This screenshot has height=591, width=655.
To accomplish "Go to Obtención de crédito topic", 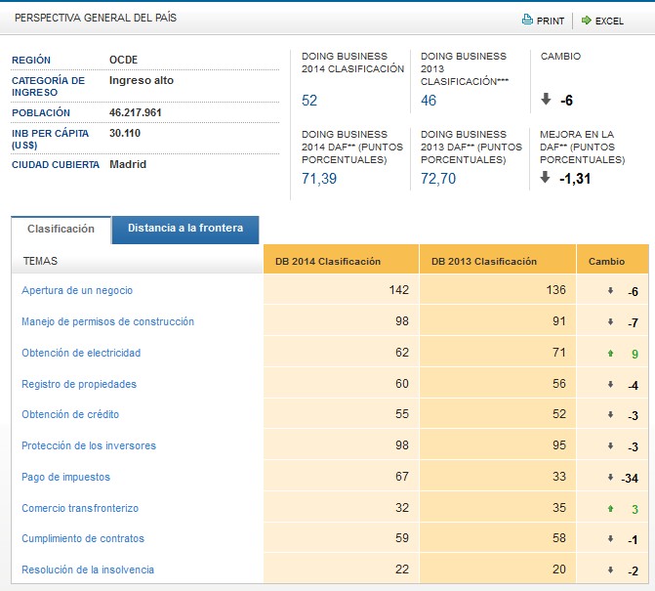I will [x=70, y=414].
